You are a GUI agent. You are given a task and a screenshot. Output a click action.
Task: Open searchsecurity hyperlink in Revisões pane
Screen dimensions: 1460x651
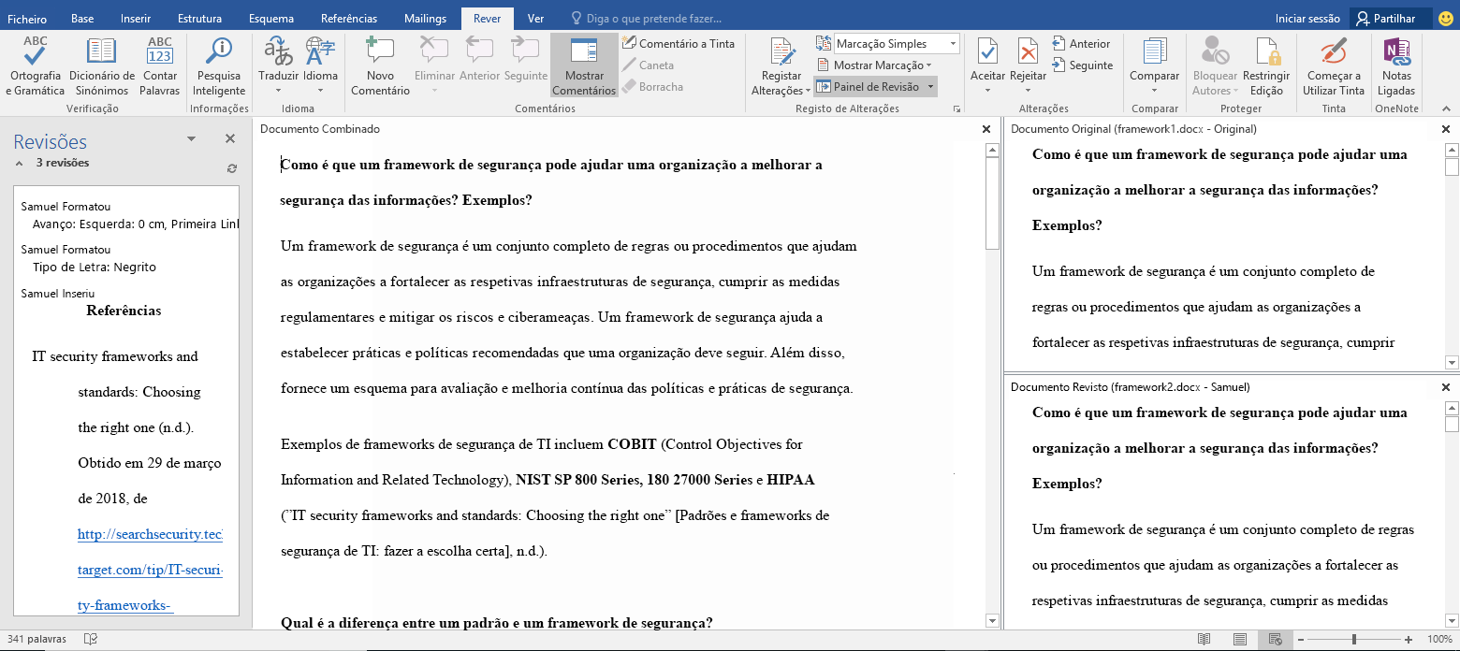[151, 570]
